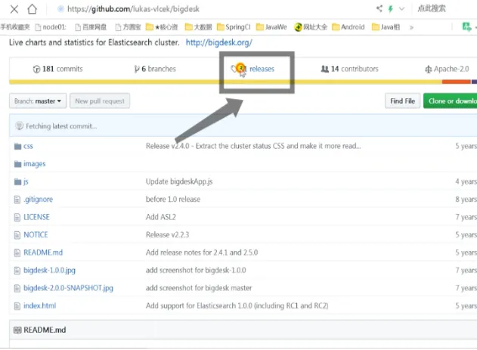Screen dimensions: 477x350
Task: Click the browser close X icon
Action: click(x=14, y=9)
